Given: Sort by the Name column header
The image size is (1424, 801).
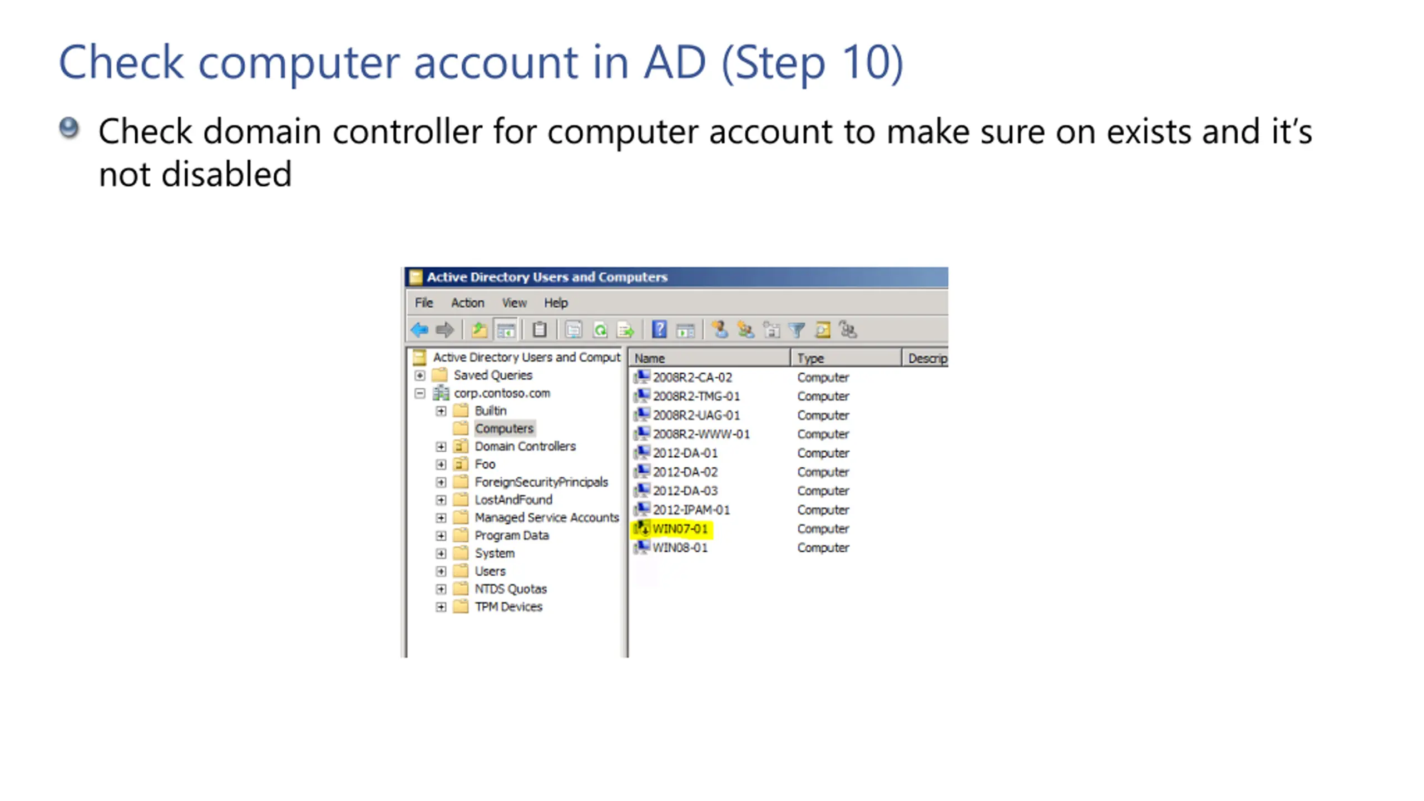Looking at the screenshot, I should (x=709, y=358).
